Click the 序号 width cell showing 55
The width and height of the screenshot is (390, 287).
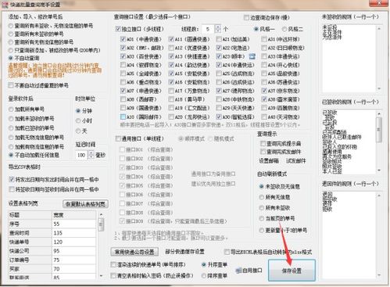[74, 224]
